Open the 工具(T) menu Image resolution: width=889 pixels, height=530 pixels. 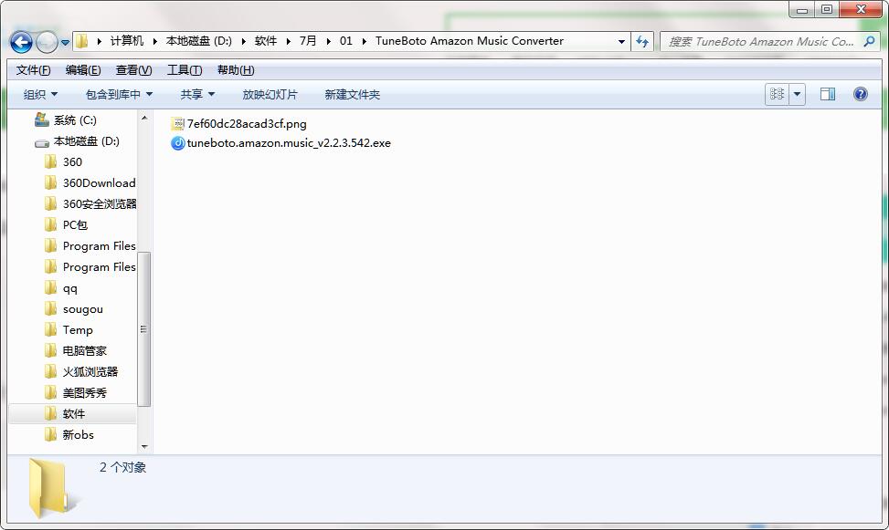point(185,69)
